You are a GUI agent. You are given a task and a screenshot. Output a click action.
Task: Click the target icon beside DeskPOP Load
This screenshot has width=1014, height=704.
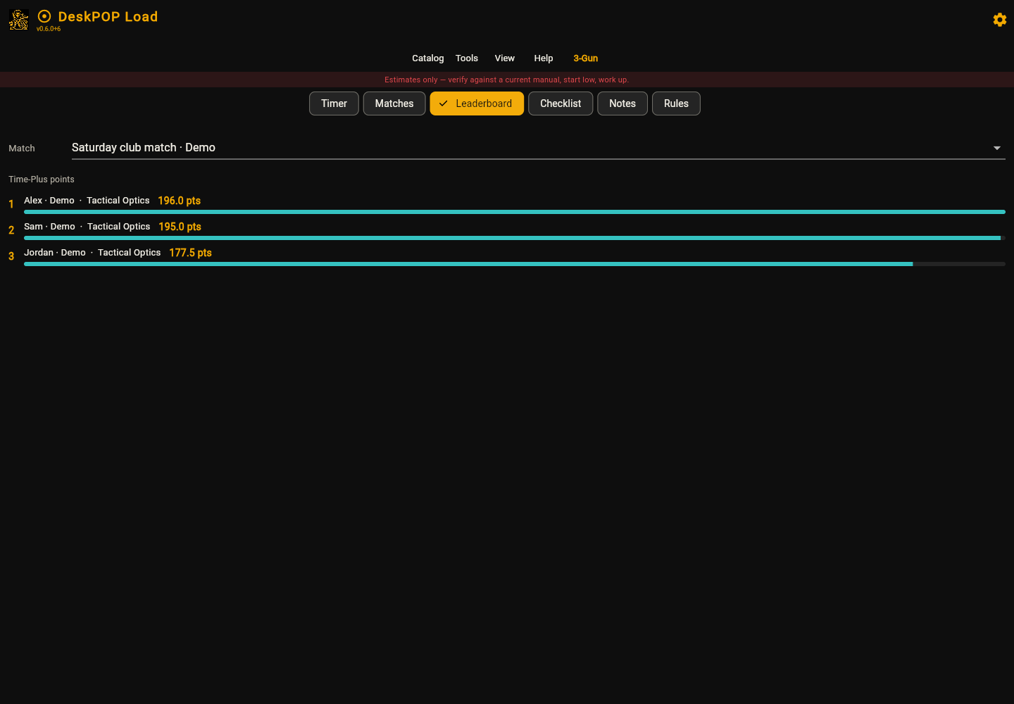(44, 16)
